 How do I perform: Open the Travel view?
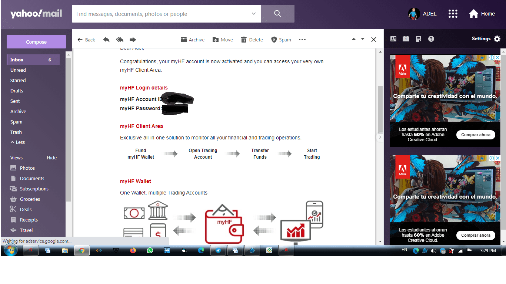[x=22, y=230]
